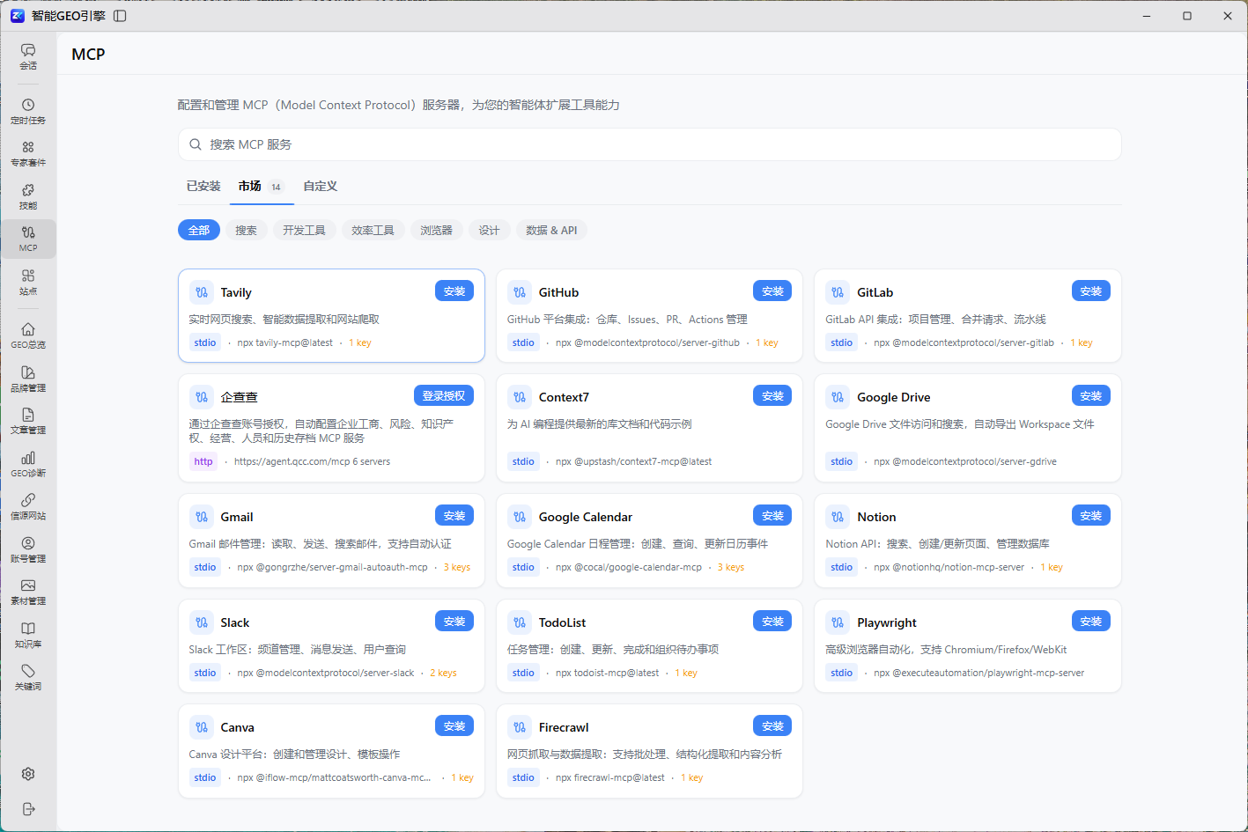Image resolution: width=1248 pixels, height=832 pixels.
Task: Click the http tag on 企查查 card
Action: (x=203, y=461)
